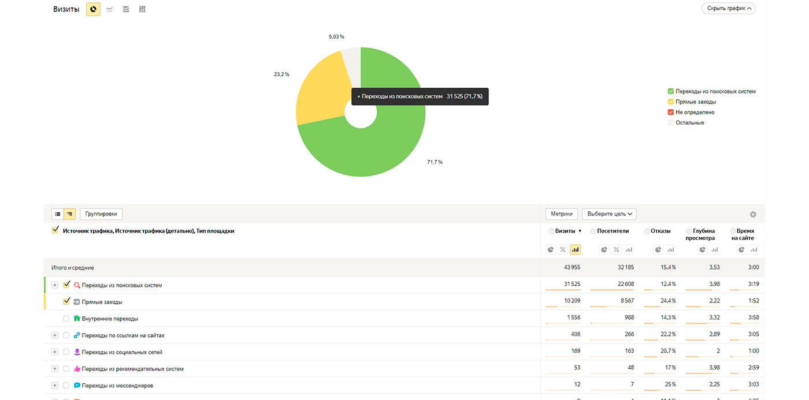Click the messengers speech bubble icon
Screen dimensions: 809x400
click(77, 386)
